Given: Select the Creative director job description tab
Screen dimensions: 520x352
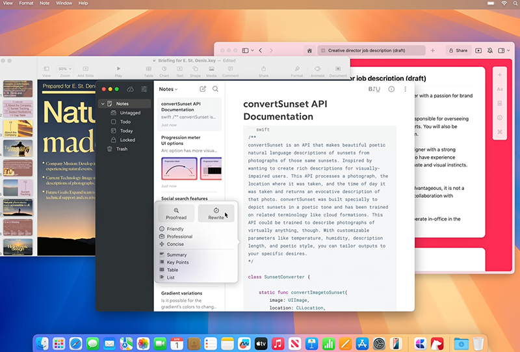Looking at the screenshot, I should 371,51.
